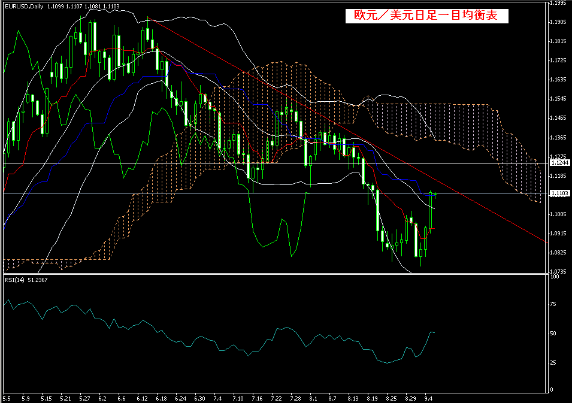Select the 1.1365 price scale value
The width and height of the screenshot is (572, 403).
coord(558,138)
